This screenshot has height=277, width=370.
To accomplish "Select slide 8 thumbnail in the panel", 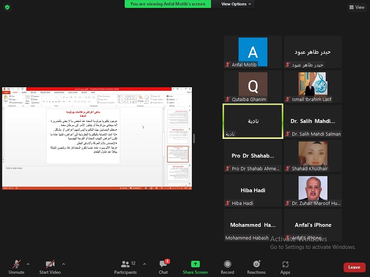I will tap(178, 172).
